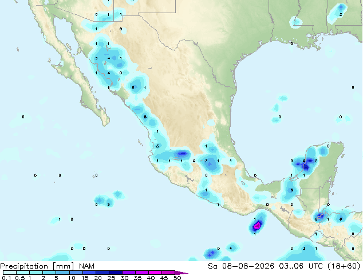Click the '(18+60)' forecast offset text
The height and width of the screenshot is (280, 363).
[344, 266]
